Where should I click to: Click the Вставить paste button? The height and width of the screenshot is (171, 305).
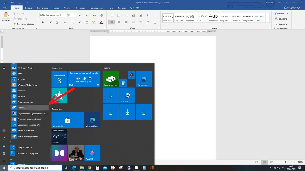[x=6, y=18]
